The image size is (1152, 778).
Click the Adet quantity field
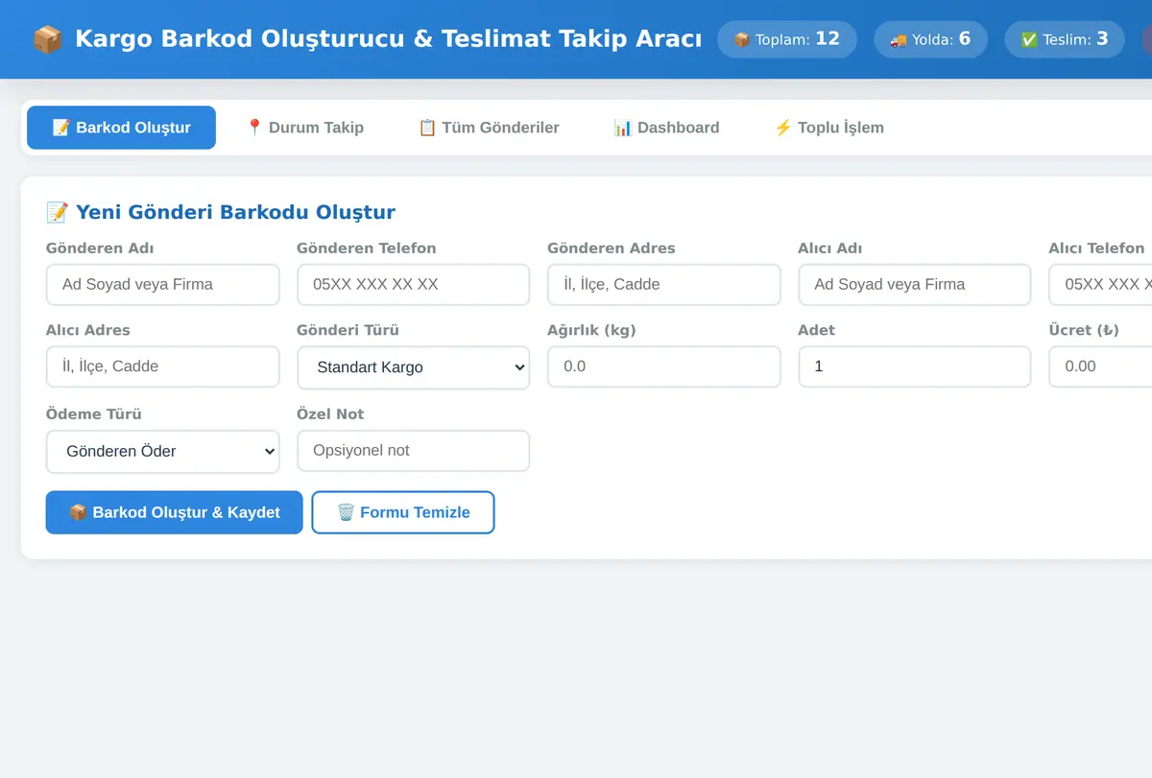(915, 366)
